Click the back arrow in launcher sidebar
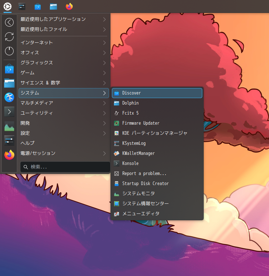This screenshot has height=276, width=269. [9, 22]
